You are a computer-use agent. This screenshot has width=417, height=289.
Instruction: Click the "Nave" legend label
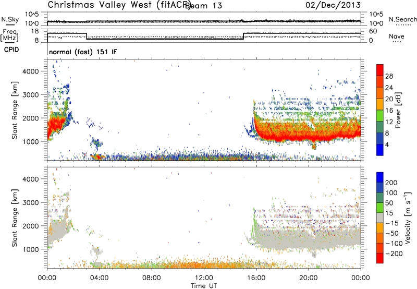397,37
